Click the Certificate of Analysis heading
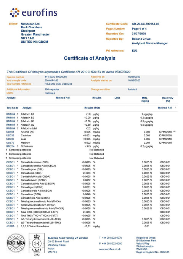 (90, 58)
